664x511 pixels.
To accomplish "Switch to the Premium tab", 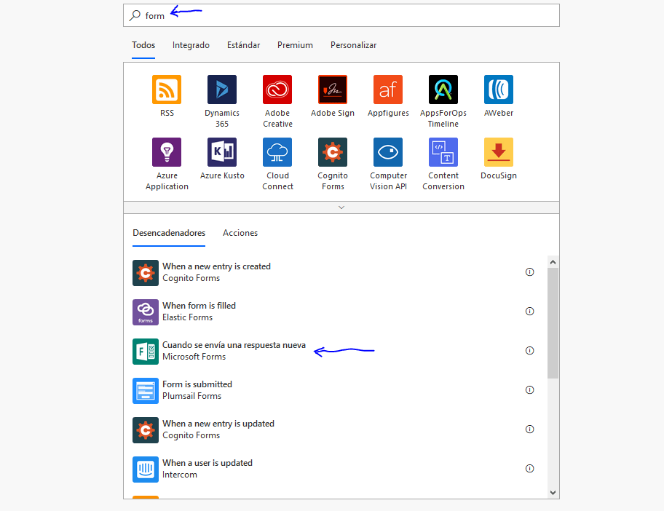I will [295, 45].
